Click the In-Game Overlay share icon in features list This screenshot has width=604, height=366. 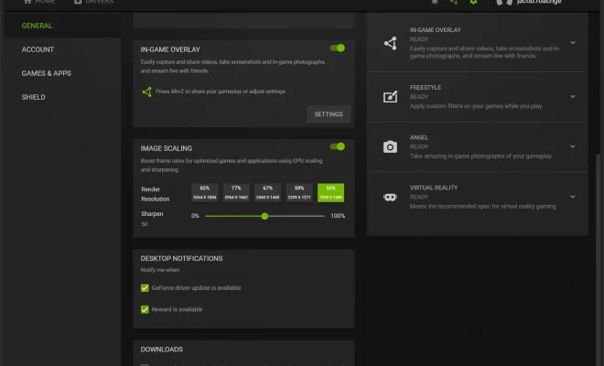click(390, 43)
